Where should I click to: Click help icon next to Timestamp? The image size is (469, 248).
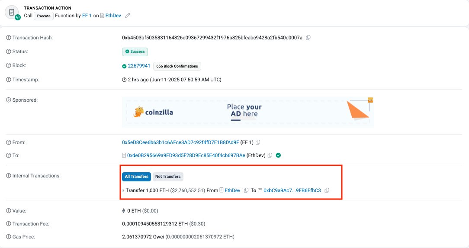(x=8, y=80)
